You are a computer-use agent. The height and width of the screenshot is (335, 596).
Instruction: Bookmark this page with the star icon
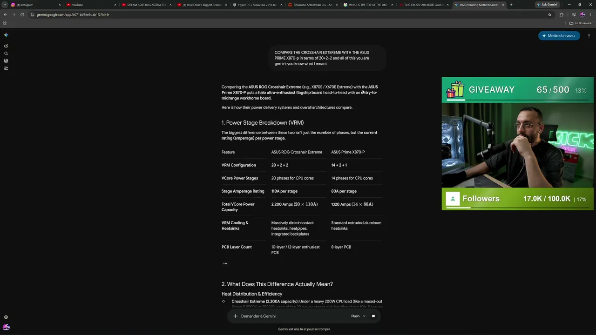tap(549, 15)
